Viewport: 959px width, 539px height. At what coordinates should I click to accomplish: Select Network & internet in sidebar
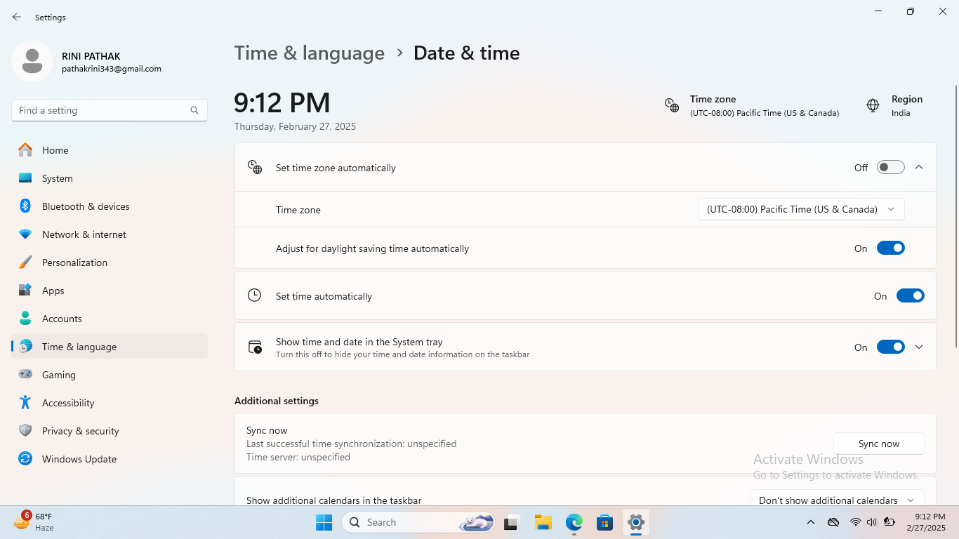coord(84,234)
